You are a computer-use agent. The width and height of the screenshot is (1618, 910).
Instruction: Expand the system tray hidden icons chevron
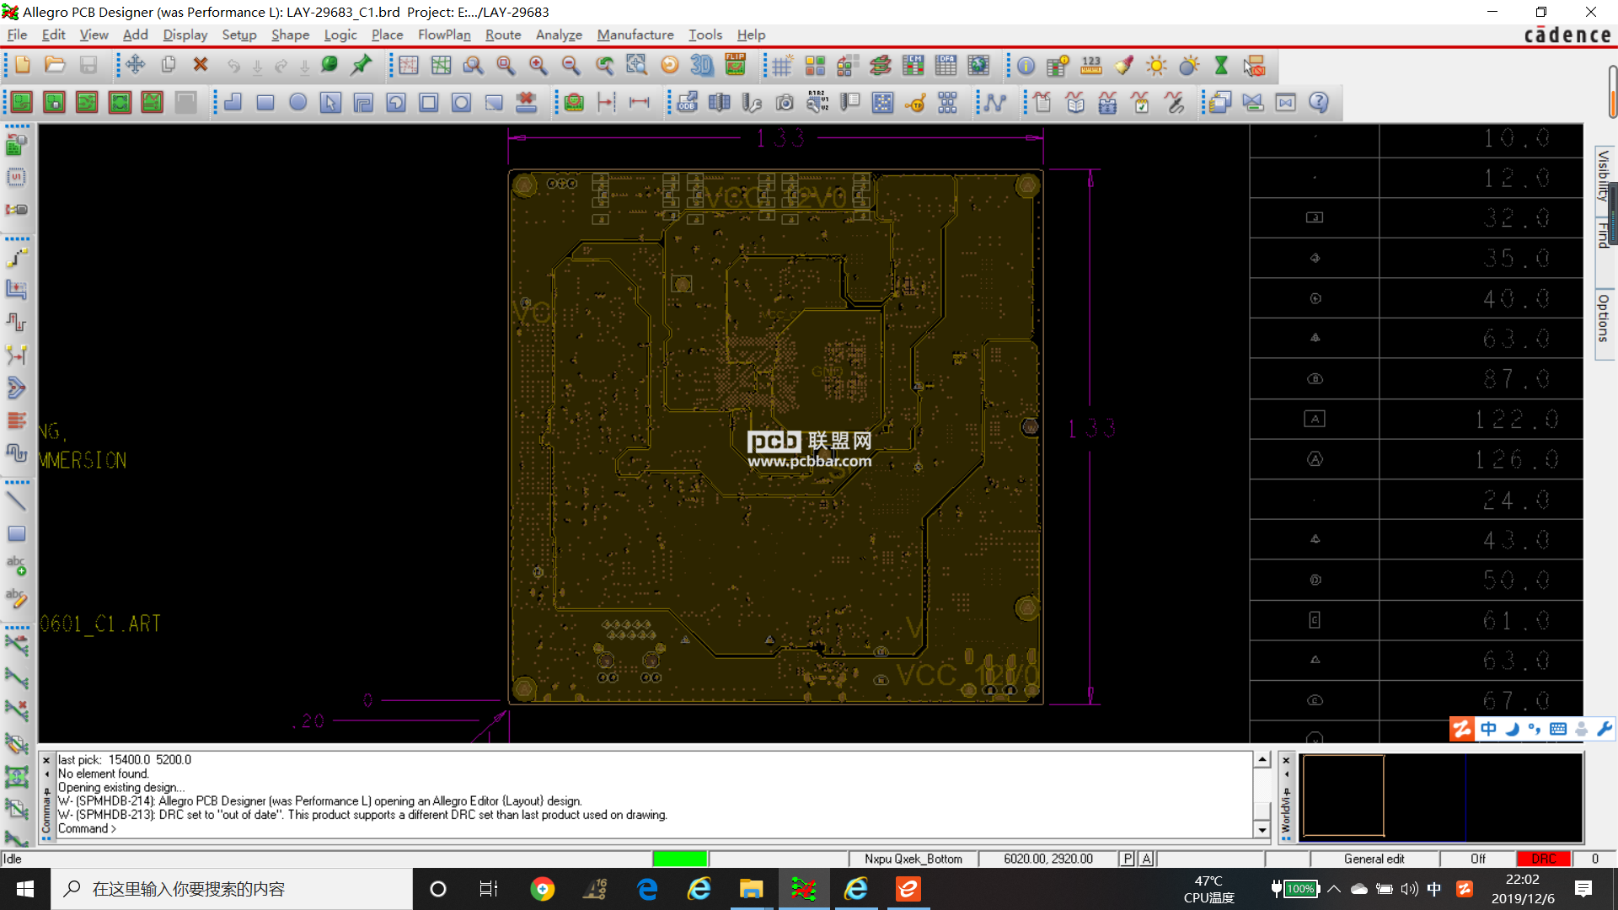click(x=1334, y=889)
